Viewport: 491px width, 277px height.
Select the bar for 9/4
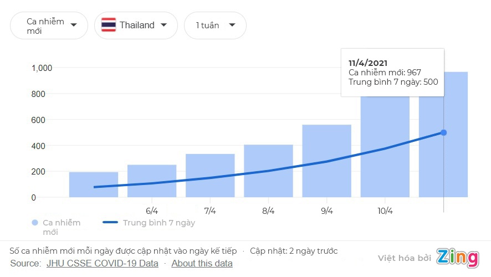(x=326, y=161)
